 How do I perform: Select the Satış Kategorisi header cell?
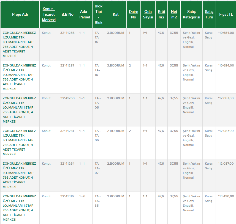coord(191,15)
